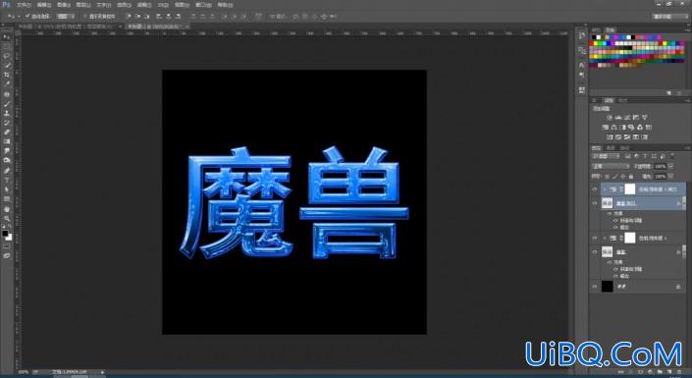Toggle the Auto-Select checkbox in options bar

(x=27, y=16)
